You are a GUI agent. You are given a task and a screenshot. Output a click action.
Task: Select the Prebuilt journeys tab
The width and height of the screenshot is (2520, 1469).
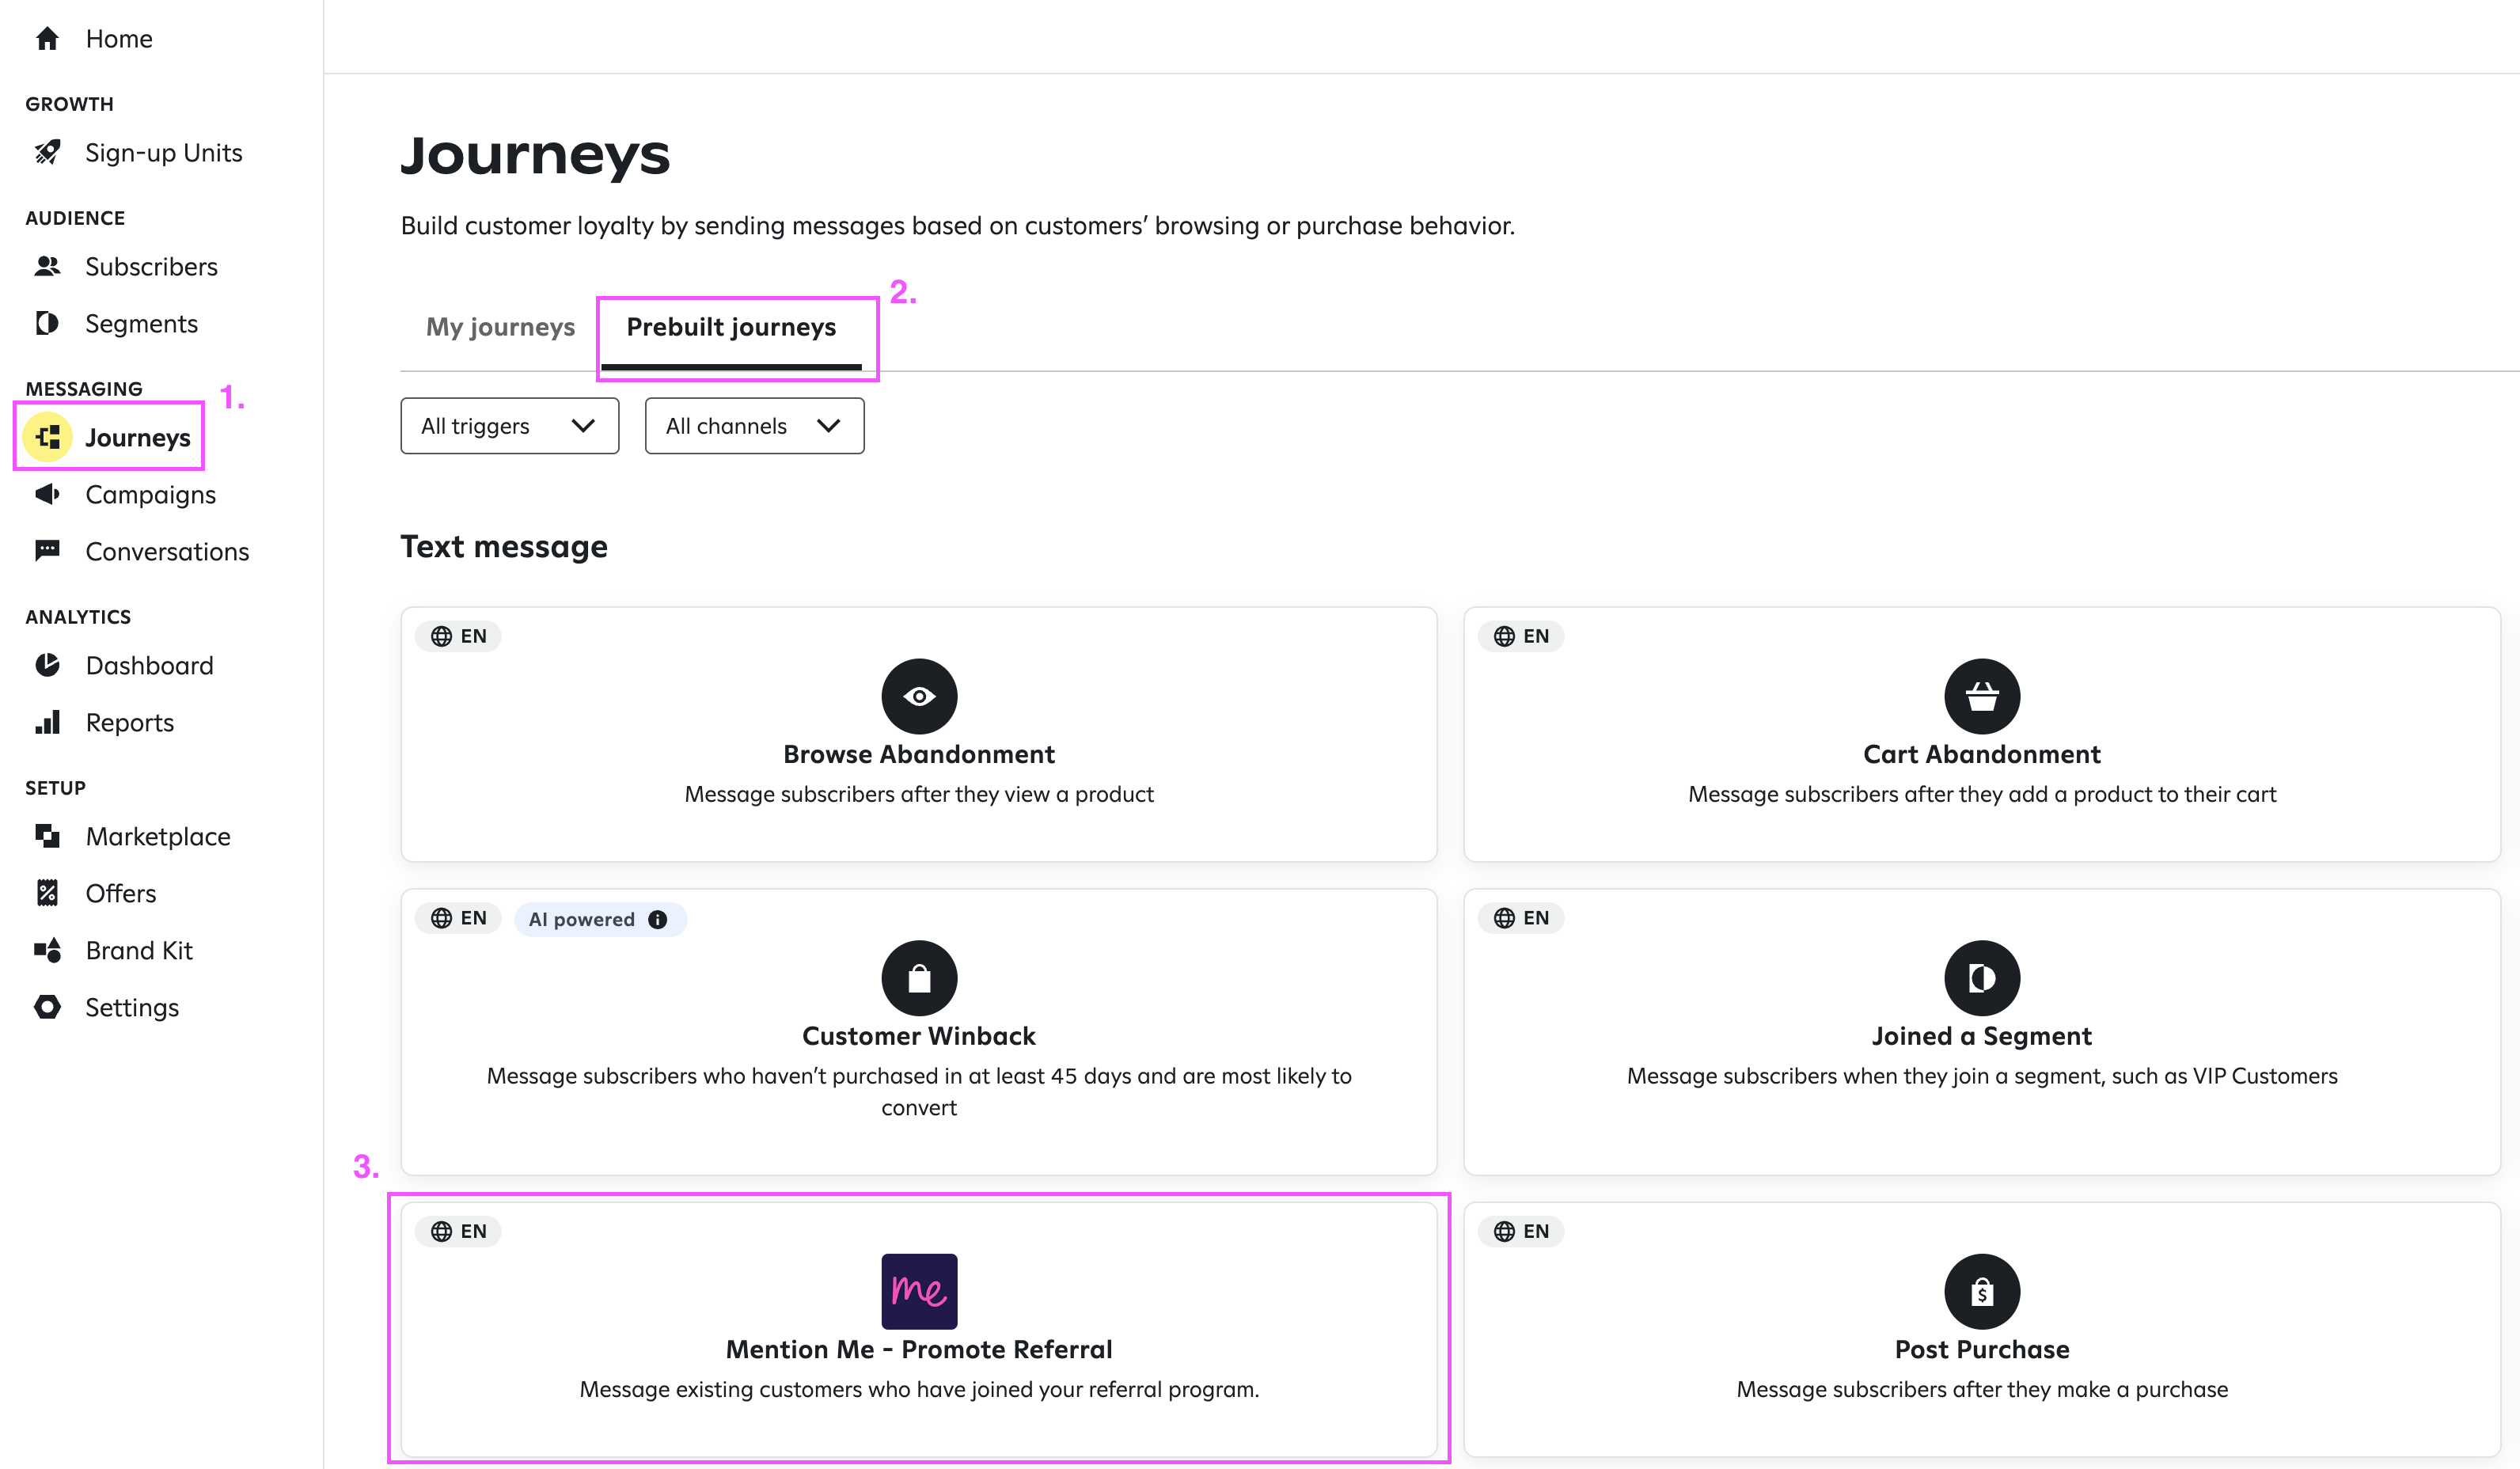click(x=731, y=327)
